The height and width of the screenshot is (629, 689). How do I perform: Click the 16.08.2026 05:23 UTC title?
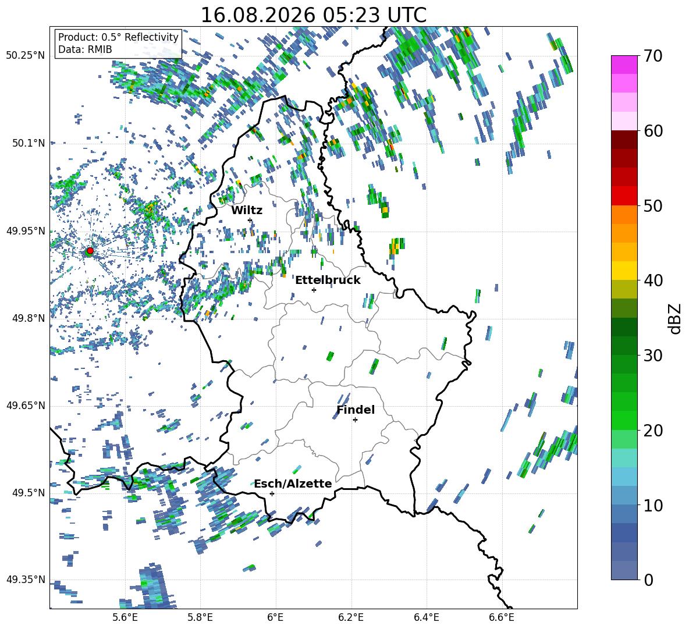(314, 15)
